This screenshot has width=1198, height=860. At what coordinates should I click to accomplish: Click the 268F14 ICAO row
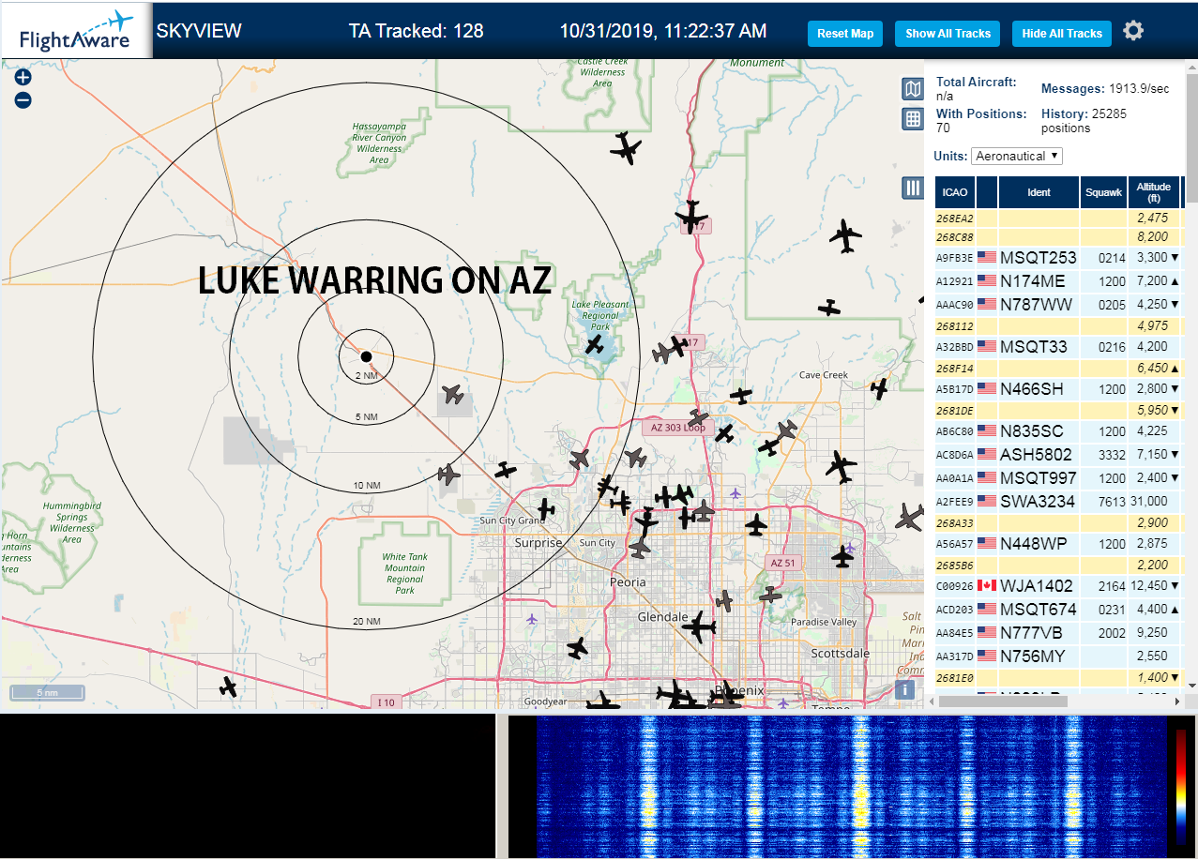coord(1058,369)
